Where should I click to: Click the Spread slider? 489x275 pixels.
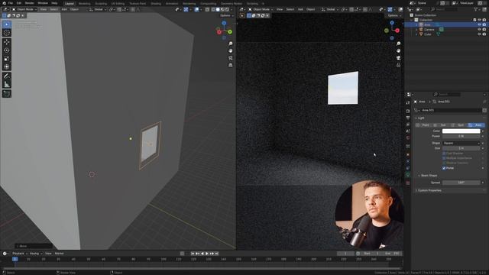pyautogui.click(x=461, y=183)
